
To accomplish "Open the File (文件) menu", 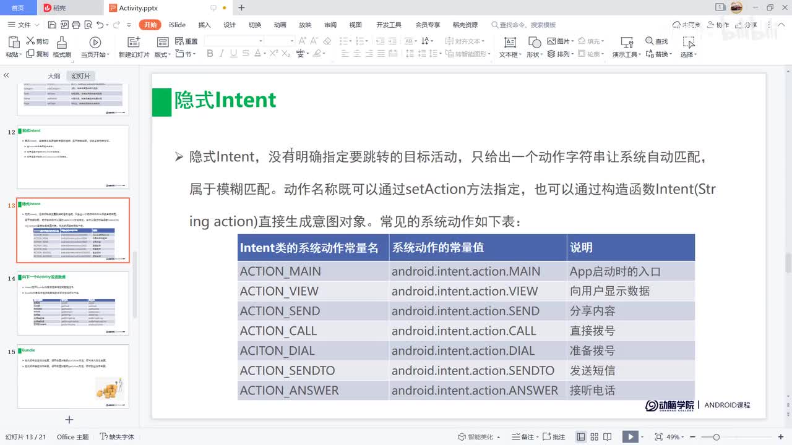I will (24, 25).
